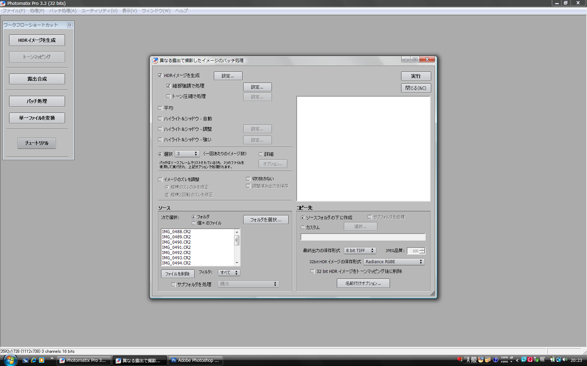This screenshot has height=366, width=587.
Task: Open the images-per-batch number dropdown
Action: 187,154
